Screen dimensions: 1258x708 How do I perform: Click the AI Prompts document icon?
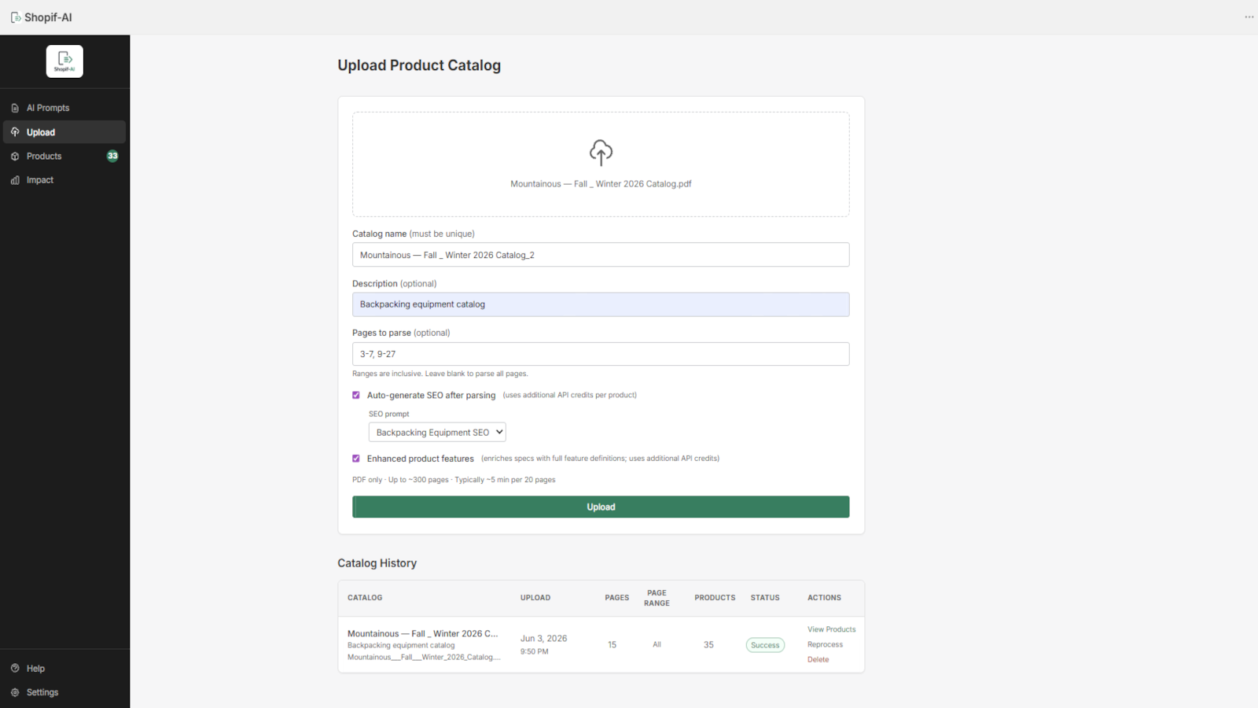(15, 108)
